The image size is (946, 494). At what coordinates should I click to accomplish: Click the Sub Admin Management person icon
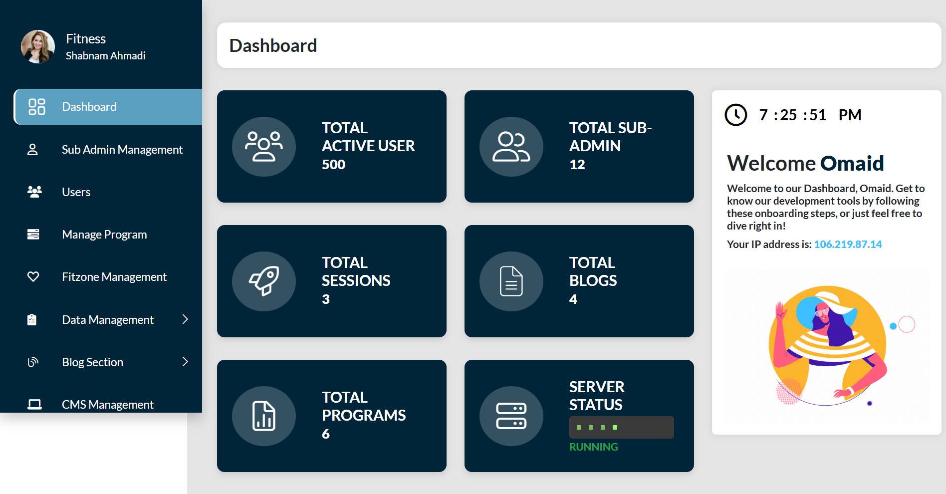(33, 149)
